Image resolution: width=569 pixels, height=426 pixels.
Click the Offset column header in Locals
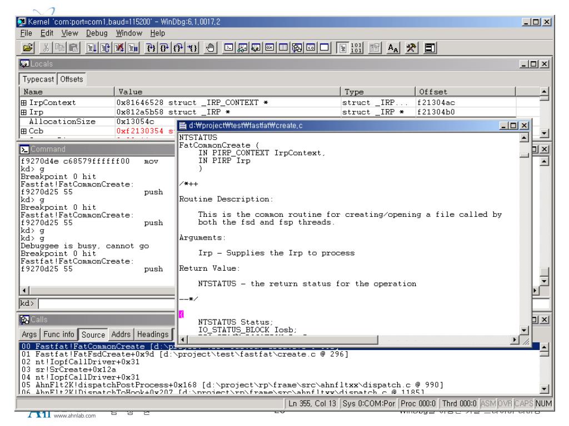[x=465, y=92]
